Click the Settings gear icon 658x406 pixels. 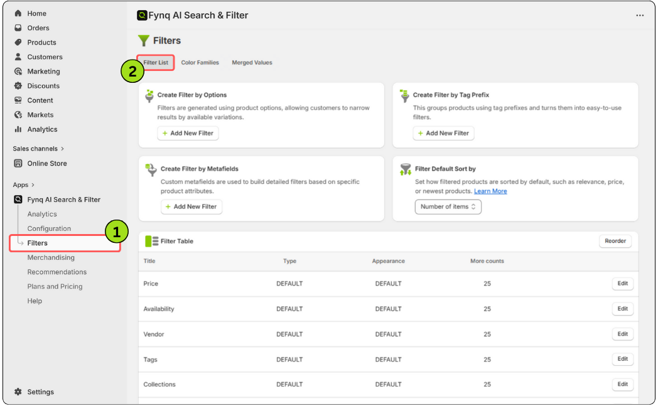coord(18,392)
